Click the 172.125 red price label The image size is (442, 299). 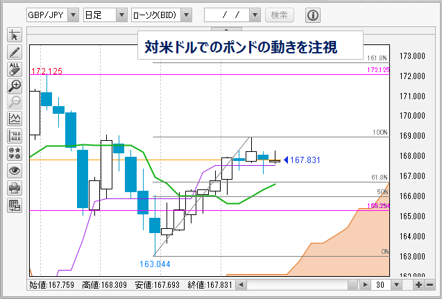[46, 71]
